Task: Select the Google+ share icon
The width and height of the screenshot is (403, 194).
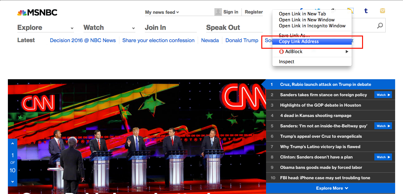Action: tap(334, 10)
